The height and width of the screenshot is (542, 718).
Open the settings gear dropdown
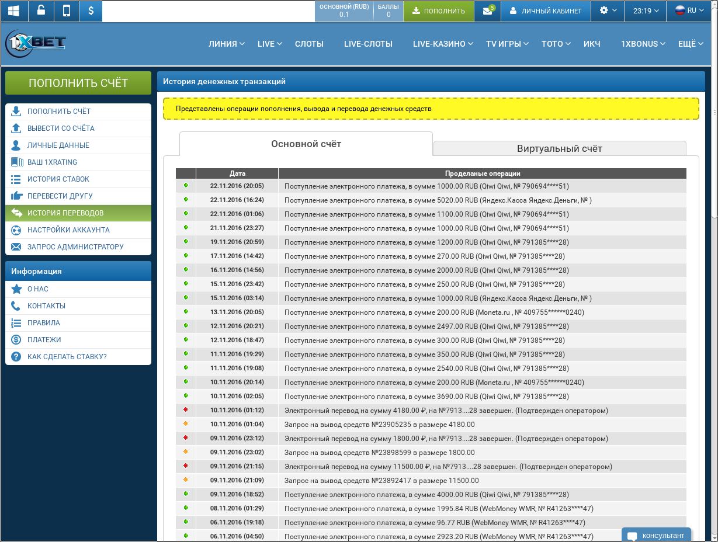click(608, 11)
